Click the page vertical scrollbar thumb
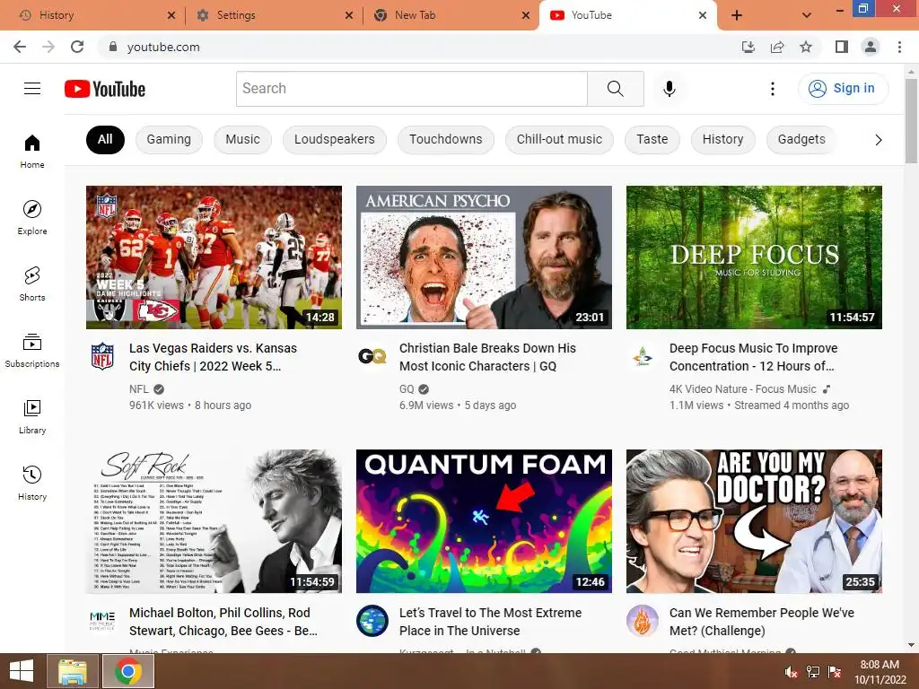The height and width of the screenshot is (689, 919). [x=911, y=121]
